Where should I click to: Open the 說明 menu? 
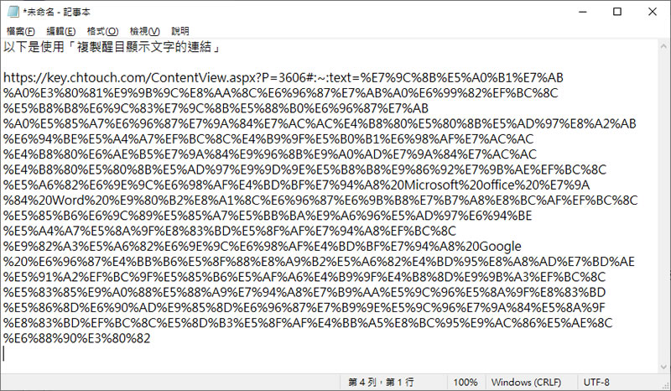pyautogui.click(x=179, y=31)
